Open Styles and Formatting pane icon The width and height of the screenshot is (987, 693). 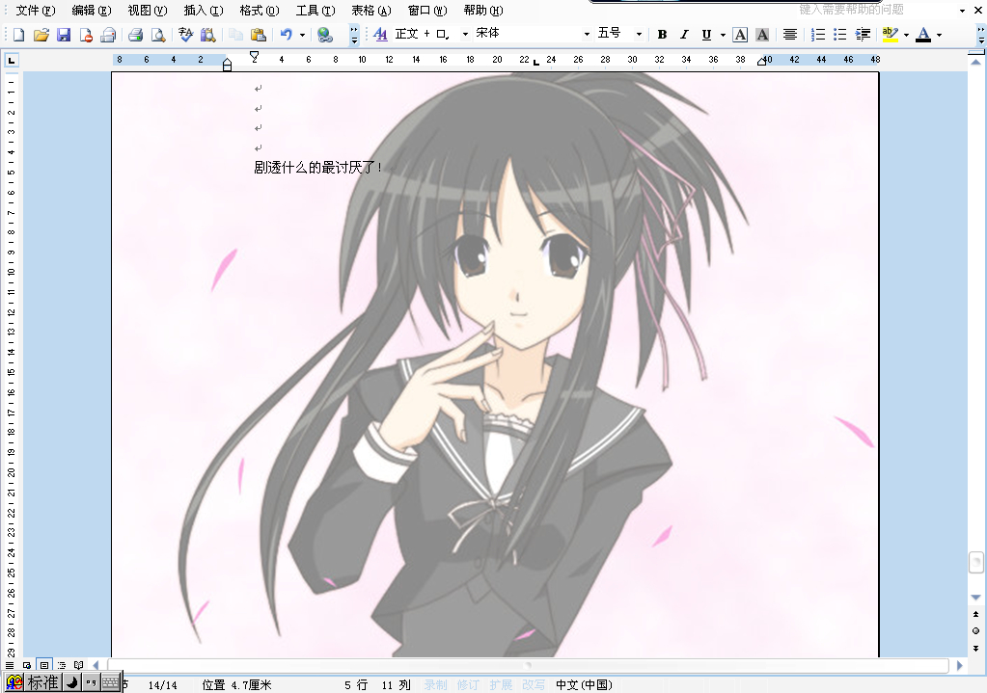[x=380, y=35]
